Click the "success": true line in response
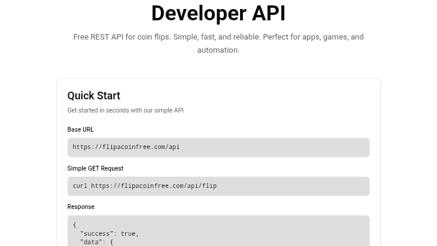The width and height of the screenshot is (437, 246). [x=110, y=233]
